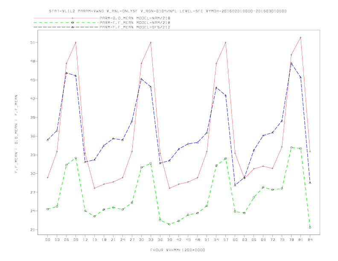Click x-axis tick label 15
This screenshot has width=338, height=261.
pyautogui.click(x=94, y=240)
